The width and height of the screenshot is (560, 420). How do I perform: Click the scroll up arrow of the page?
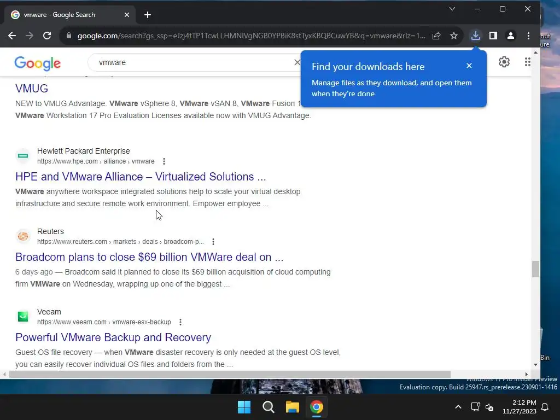click(x=535, y=52)
